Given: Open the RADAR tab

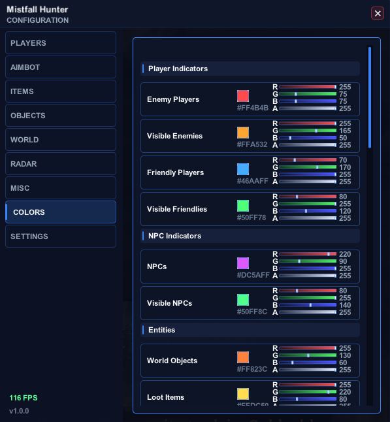Looking at the screenshot, I should 61,163.
